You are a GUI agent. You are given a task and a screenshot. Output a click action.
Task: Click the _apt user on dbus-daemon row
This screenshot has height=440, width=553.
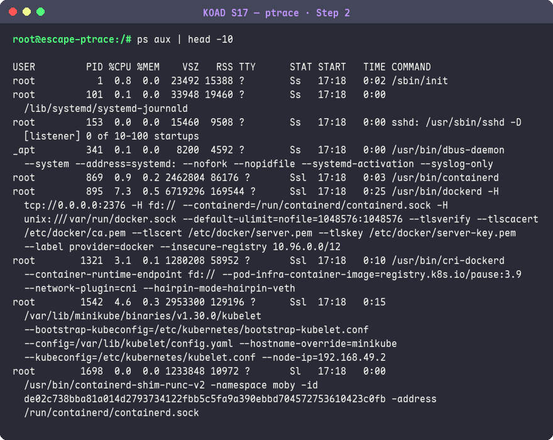click(x=24, y=150)
